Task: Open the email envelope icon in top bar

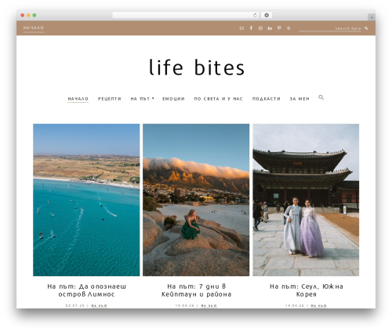Action: click(241, 28)
